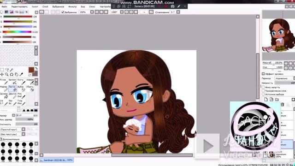
Task: Open the Переход blending mode dropdown
Action: click(284, 78)
